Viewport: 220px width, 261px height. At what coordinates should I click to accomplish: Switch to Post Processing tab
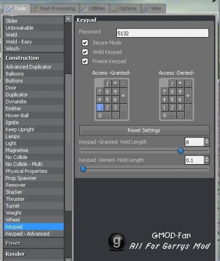click(55, 9)
